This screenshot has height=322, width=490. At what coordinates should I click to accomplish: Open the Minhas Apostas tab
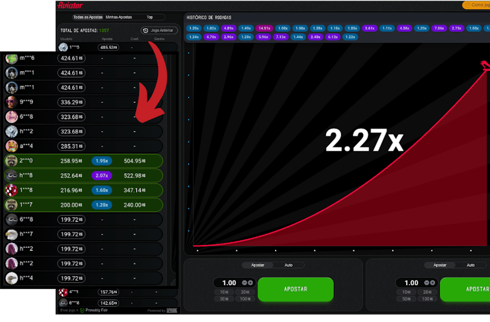pos(119,17)
